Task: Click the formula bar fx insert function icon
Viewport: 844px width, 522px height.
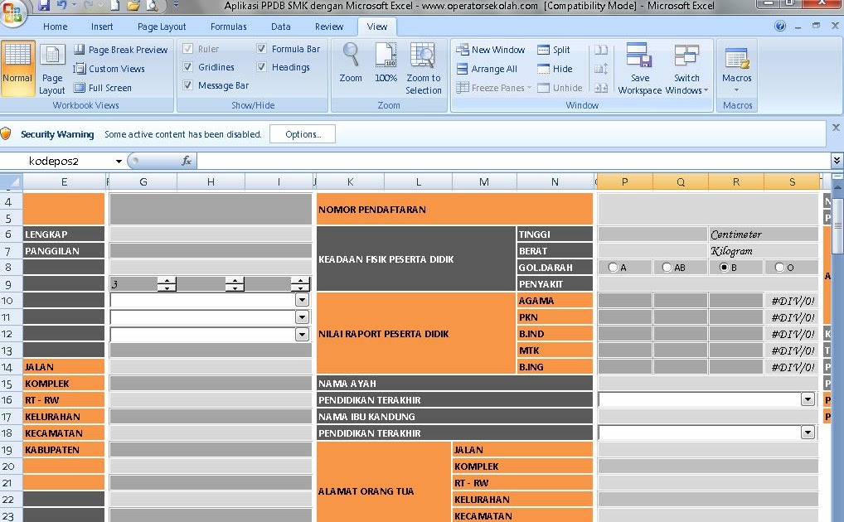Action: 187,161
